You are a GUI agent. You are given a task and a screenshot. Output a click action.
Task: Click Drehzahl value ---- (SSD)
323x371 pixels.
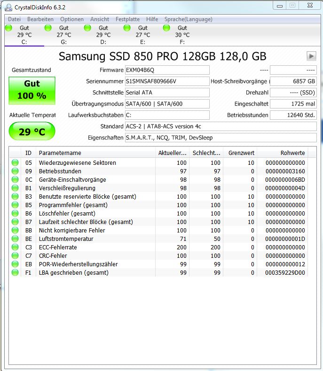click(293, 93)
